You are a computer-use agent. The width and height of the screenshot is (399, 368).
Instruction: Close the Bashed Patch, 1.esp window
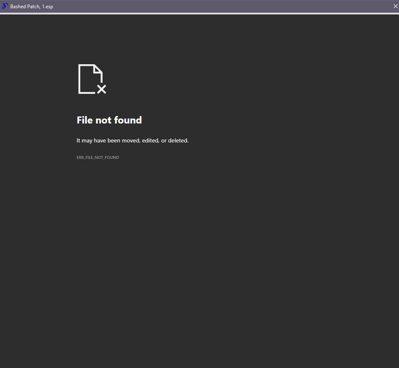click(395, 6)
